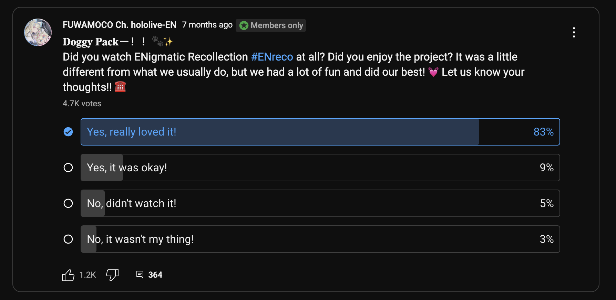Toggle the checked "Yes, really loved it!" radio

[x=68, y=132]
